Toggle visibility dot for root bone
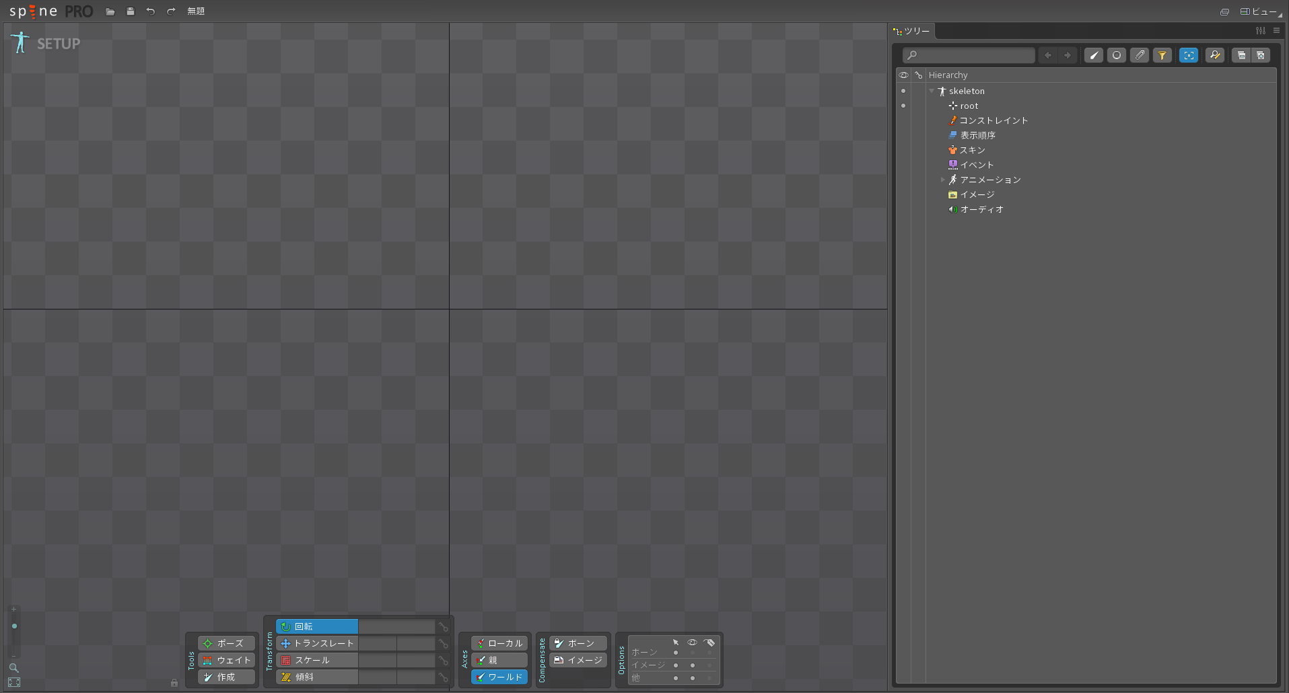Viewport: 1289px width, 693px height. pos(903,106)
